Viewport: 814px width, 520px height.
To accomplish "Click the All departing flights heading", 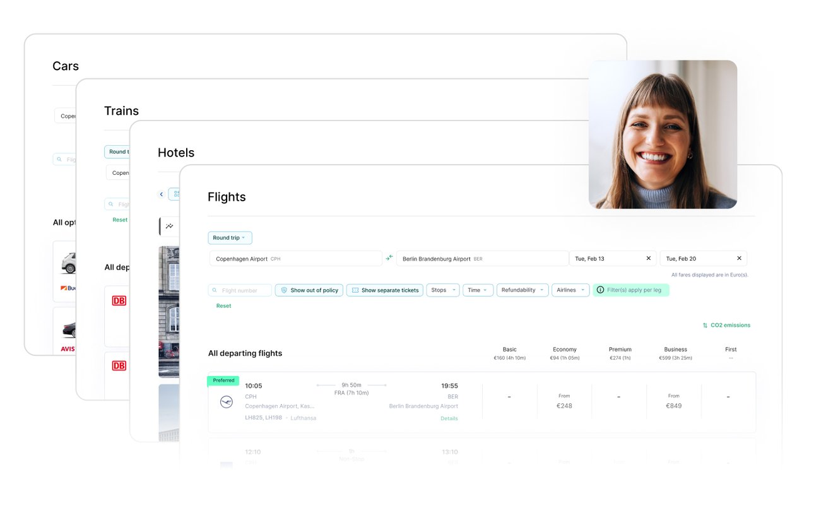I will pos(245,353).
